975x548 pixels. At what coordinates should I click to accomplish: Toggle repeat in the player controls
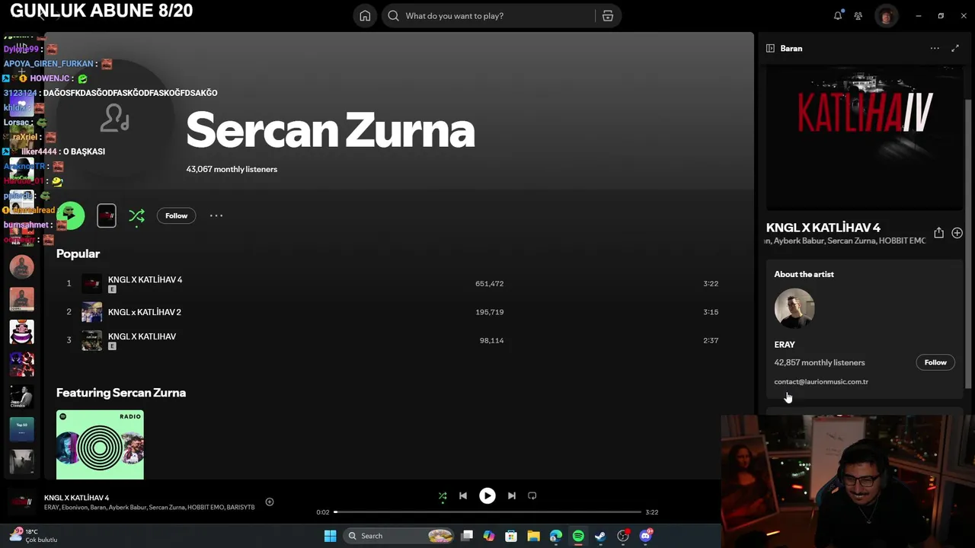532,495
